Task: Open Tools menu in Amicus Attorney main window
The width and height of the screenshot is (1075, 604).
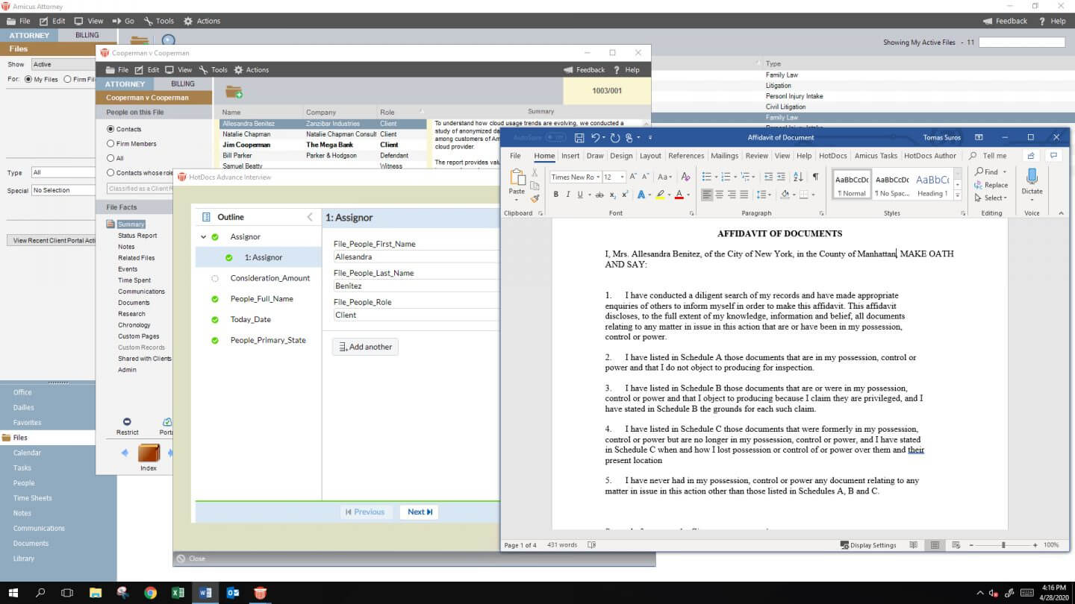Action: tap(158, 21)
